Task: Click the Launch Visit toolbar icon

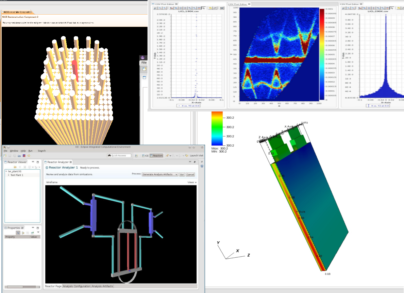Action: (x=187, y=156)
